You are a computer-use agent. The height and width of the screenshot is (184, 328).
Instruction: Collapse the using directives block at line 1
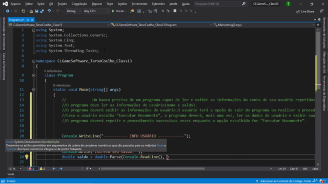34,30
